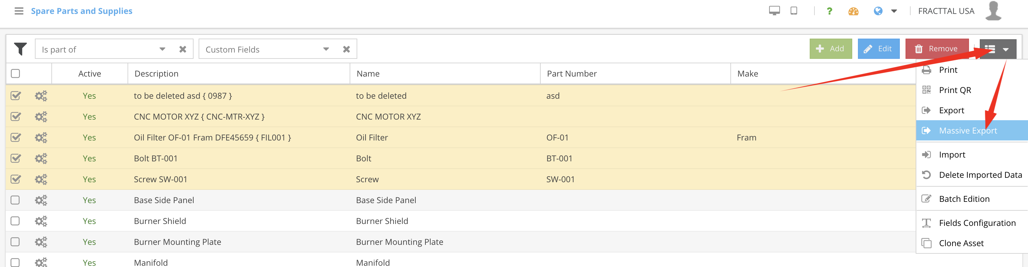1028x267 pixels.
Task: Select Massive Export from the menu
Action: coord(967,131)
